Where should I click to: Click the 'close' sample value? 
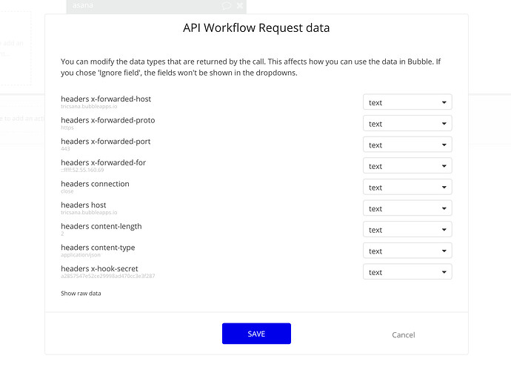pos(67,191)
